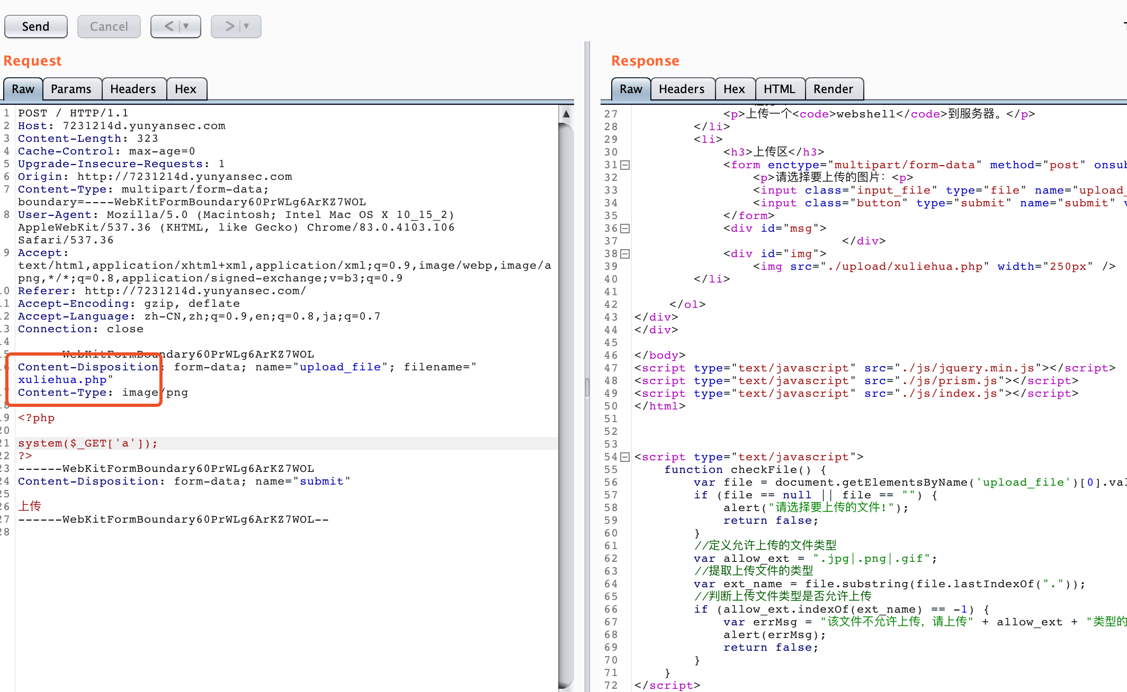This screenshot has width=1127, height=692.
Task: Click the allow_ext variable definition line
Action: pos(816,559)
